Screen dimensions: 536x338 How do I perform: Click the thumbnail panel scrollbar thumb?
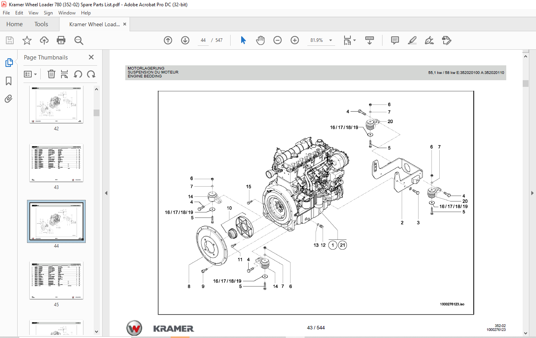pyautogui.click(x=96, y=113)
